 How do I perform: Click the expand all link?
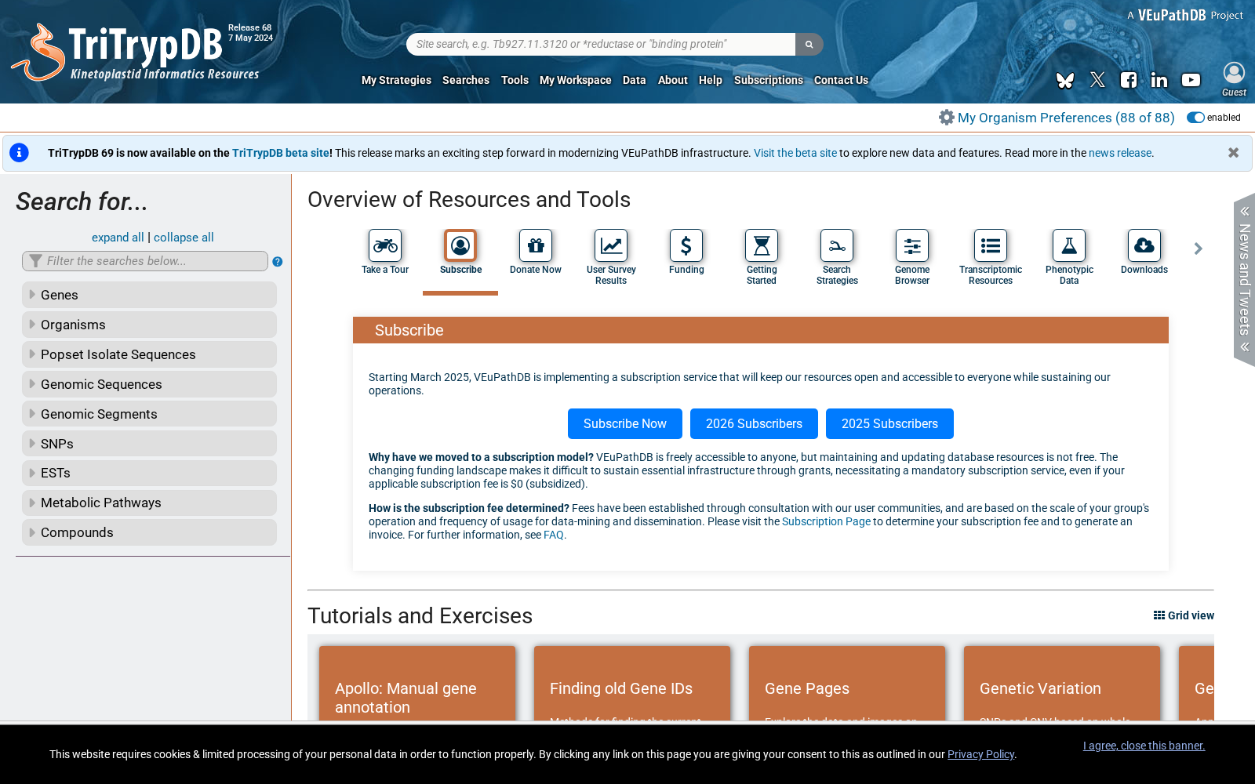[x=118, y=238]
